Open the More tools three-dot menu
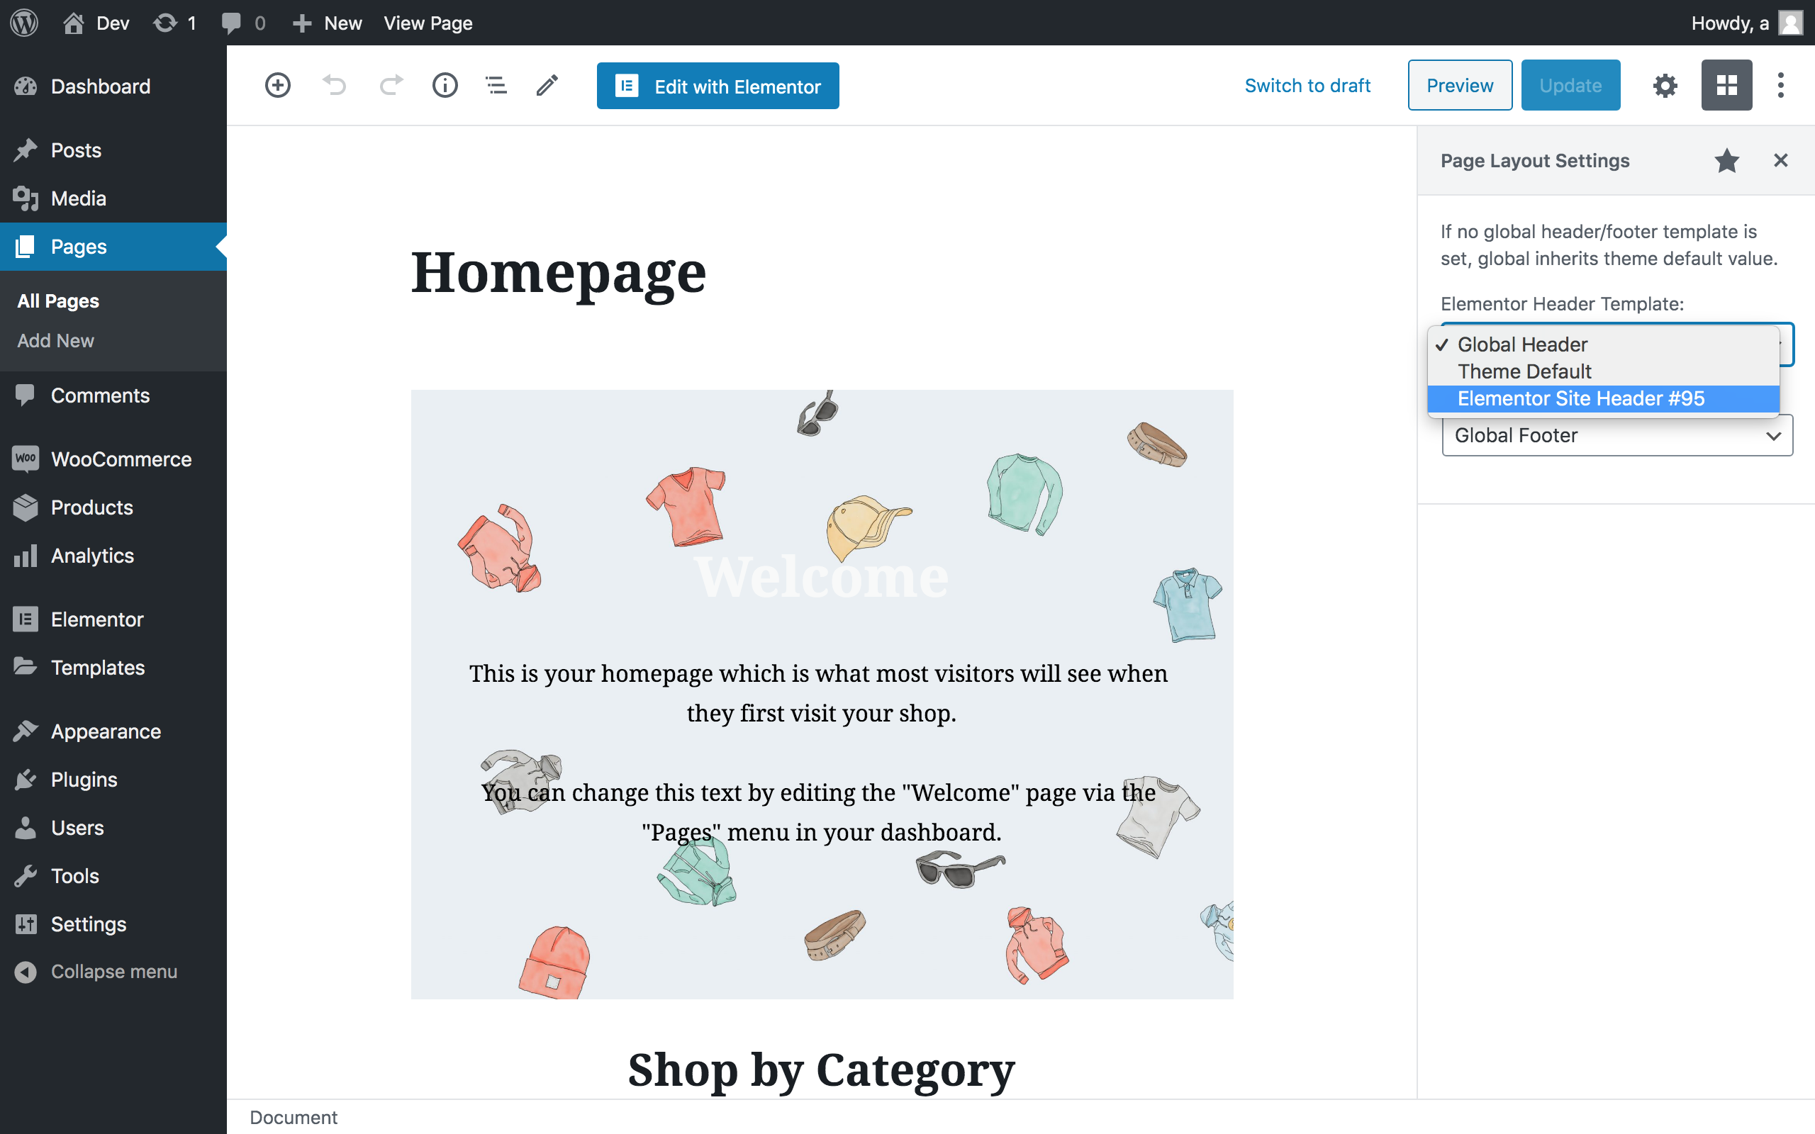 tap(1780, 85)
